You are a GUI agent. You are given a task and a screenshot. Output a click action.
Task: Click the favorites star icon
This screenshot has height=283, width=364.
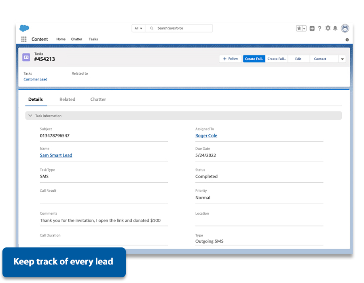(299, 28)
